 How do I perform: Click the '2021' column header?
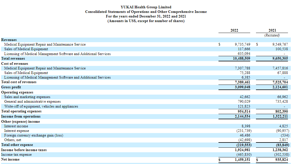tap(272, 30)
